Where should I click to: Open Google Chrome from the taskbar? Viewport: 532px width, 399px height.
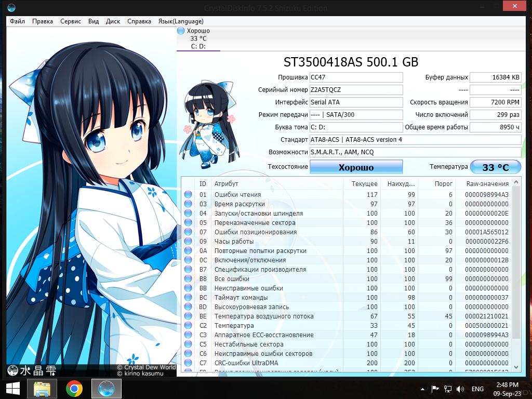[74, 388]
